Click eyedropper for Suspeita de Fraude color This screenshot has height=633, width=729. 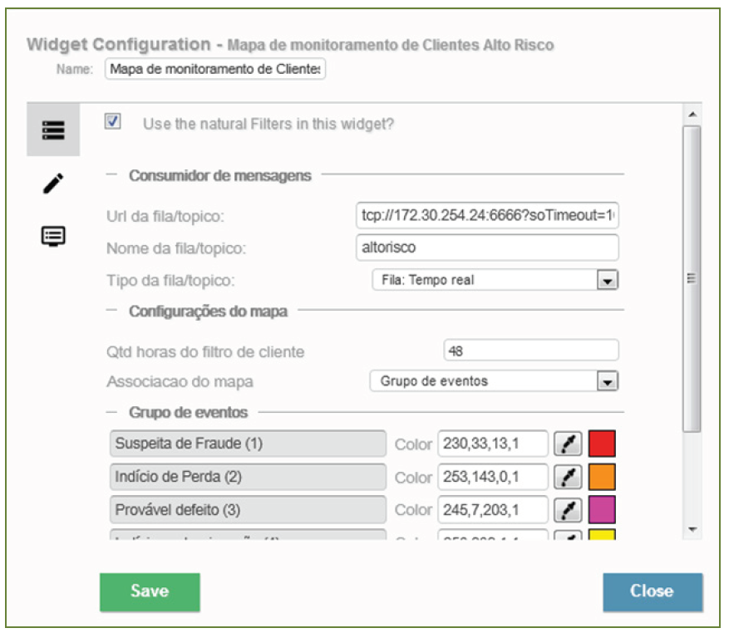[x=567, y=444]
